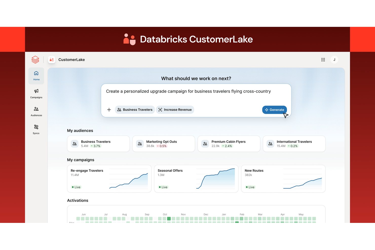Click Live status on Re-engage Travelers

76,187
